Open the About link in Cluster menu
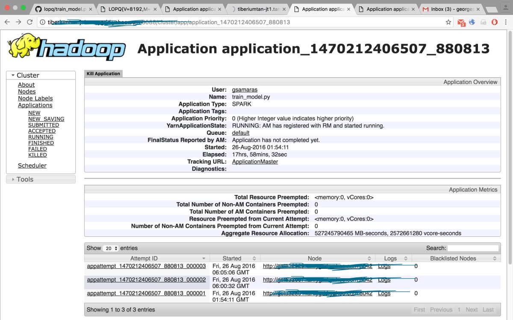513x320 pixels. point(26,85)
